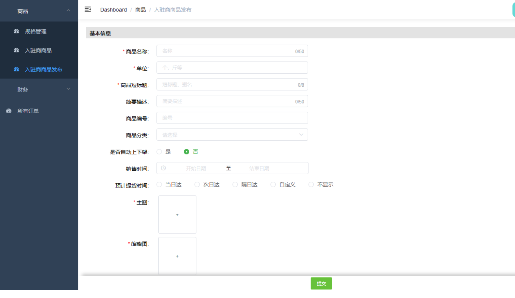Focus the 商品名称 input field

coord(232,51)
